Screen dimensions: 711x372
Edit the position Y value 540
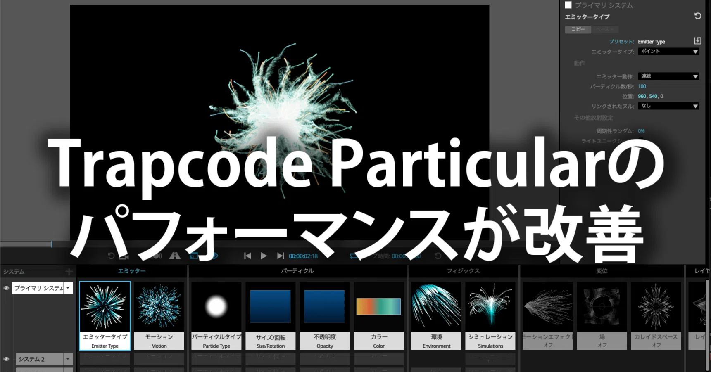653,96
